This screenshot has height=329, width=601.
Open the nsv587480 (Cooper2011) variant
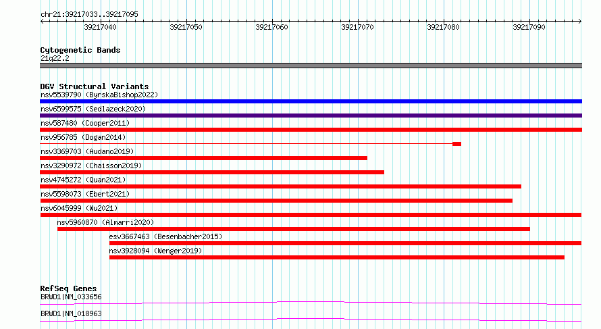click(x=85, y=123)
